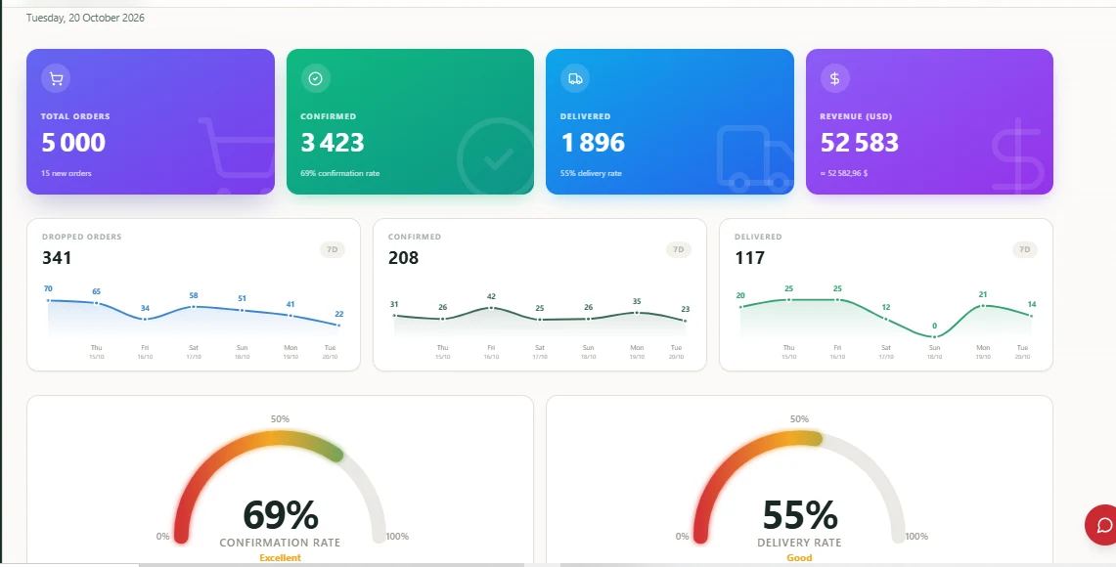This screenshot has width=1116, height=567.
Task: Click the large "55%" gauge value
Action: [x=800, y=515]
